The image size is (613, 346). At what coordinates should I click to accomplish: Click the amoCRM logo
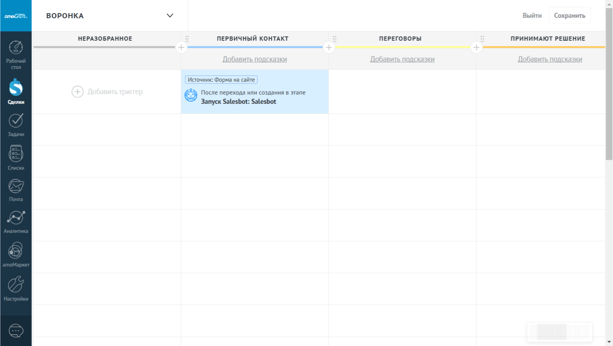click(x=16, y=16)
